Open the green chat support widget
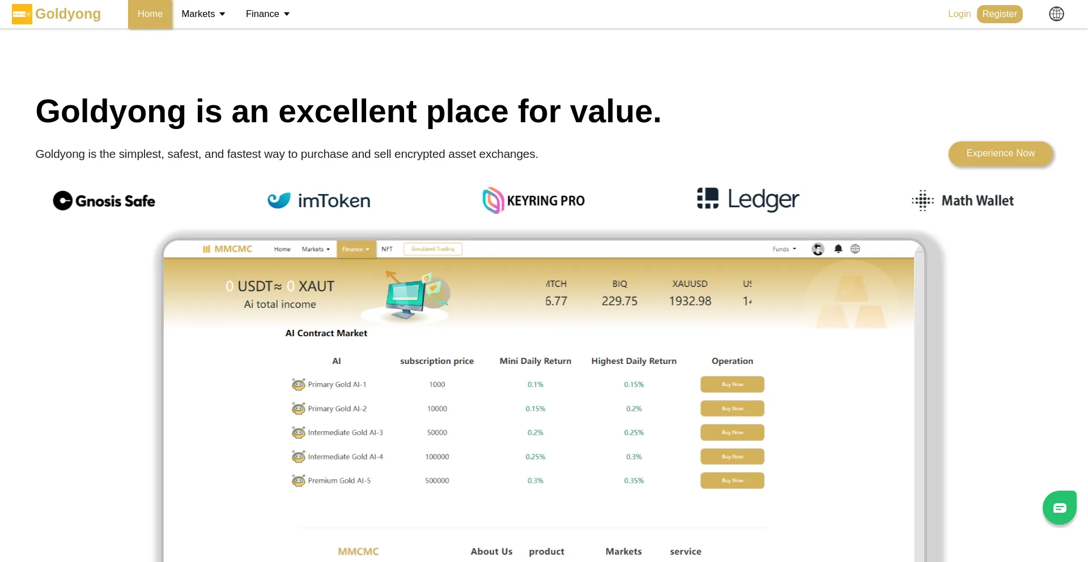 [1060, 508]
